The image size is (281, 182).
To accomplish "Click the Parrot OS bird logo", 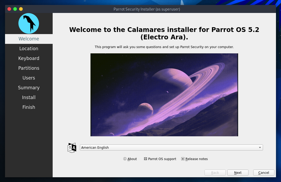I will pos(29,24).
